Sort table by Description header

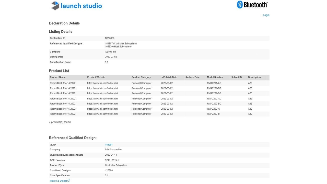click(254, 77)
